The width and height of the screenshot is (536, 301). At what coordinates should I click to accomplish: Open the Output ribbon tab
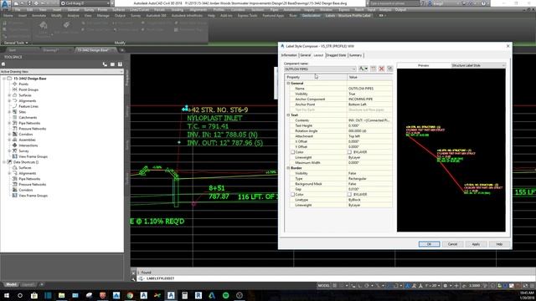tap(120, 16)
